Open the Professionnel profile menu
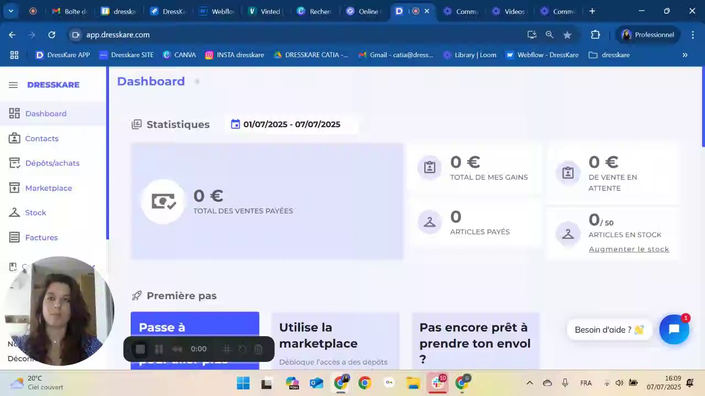This screenshot has width=705, height=396. coord(648,35)
